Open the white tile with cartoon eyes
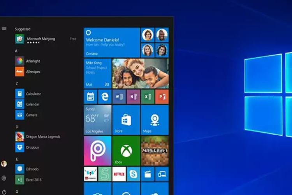The height and width of the screenshot is (195, 292). pos(90,174)
